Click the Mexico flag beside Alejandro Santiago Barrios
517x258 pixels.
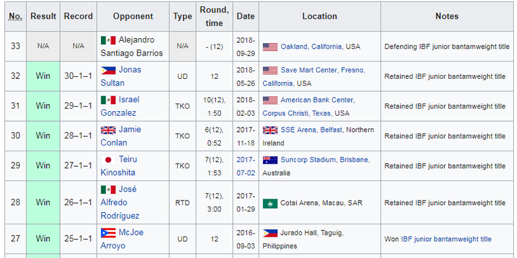point(108,40)
